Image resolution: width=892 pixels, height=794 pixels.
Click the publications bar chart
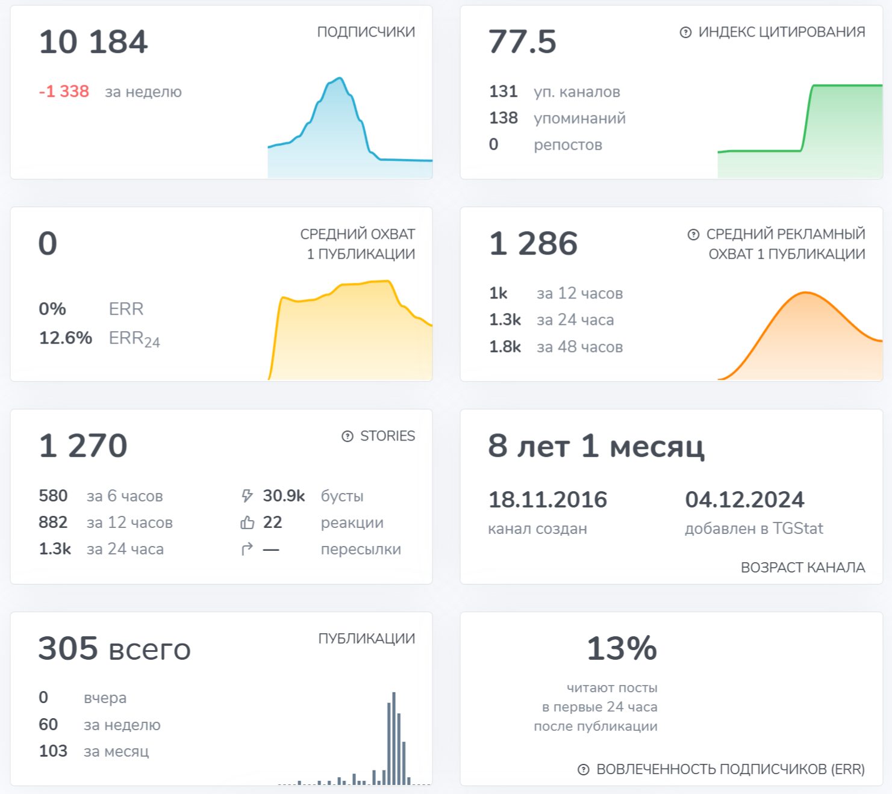[x=354, y=739]
